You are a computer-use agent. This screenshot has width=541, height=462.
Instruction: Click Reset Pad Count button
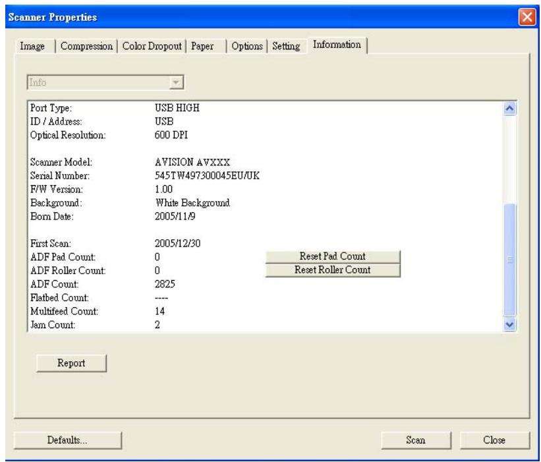(x=333, y=256)
